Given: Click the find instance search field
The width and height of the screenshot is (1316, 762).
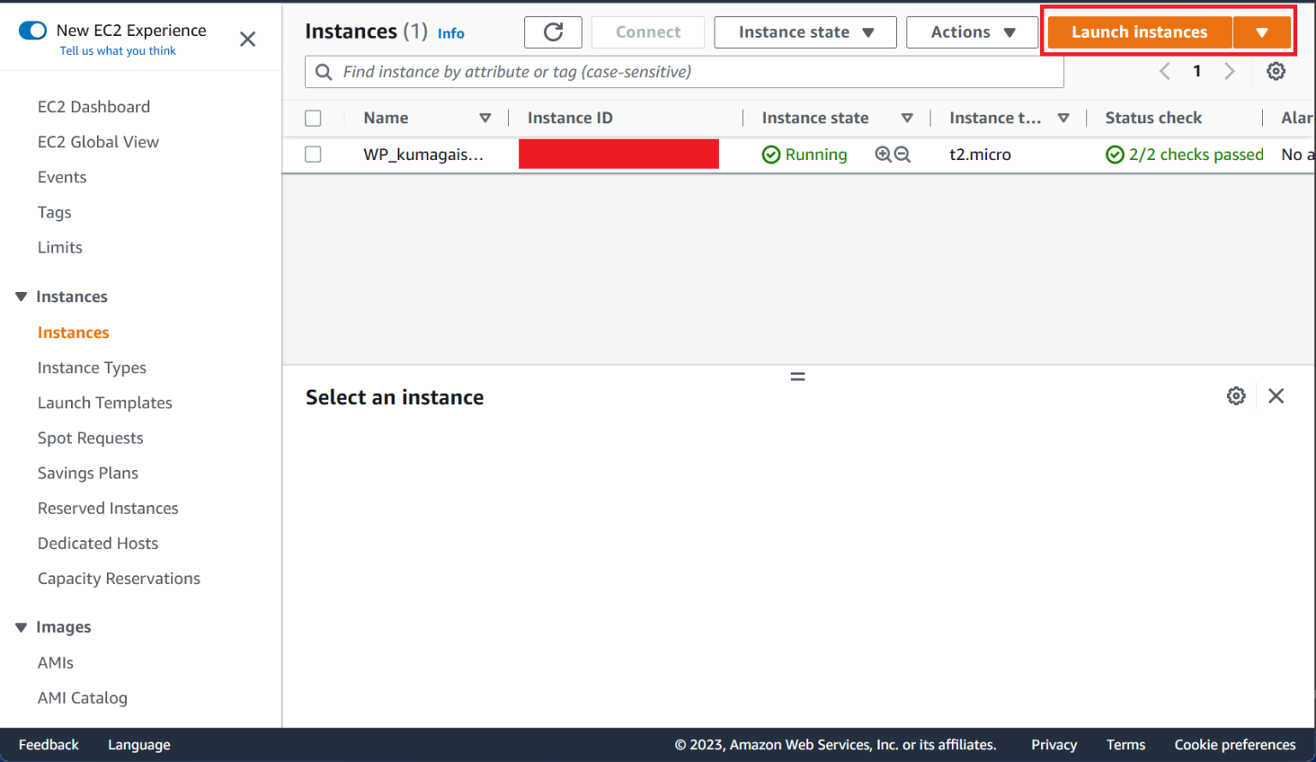Looking at the screenshot, I should 600,72.
